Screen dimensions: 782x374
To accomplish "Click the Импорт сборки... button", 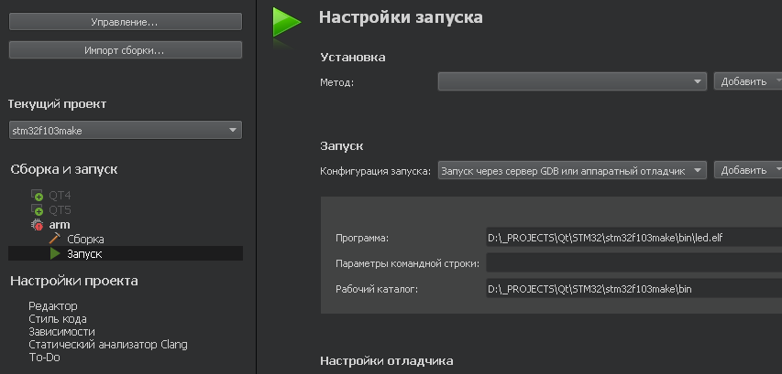I will (126, 50).
